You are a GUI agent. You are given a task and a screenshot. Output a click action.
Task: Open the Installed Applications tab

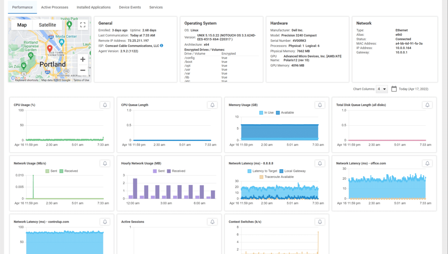coord(93,7)
